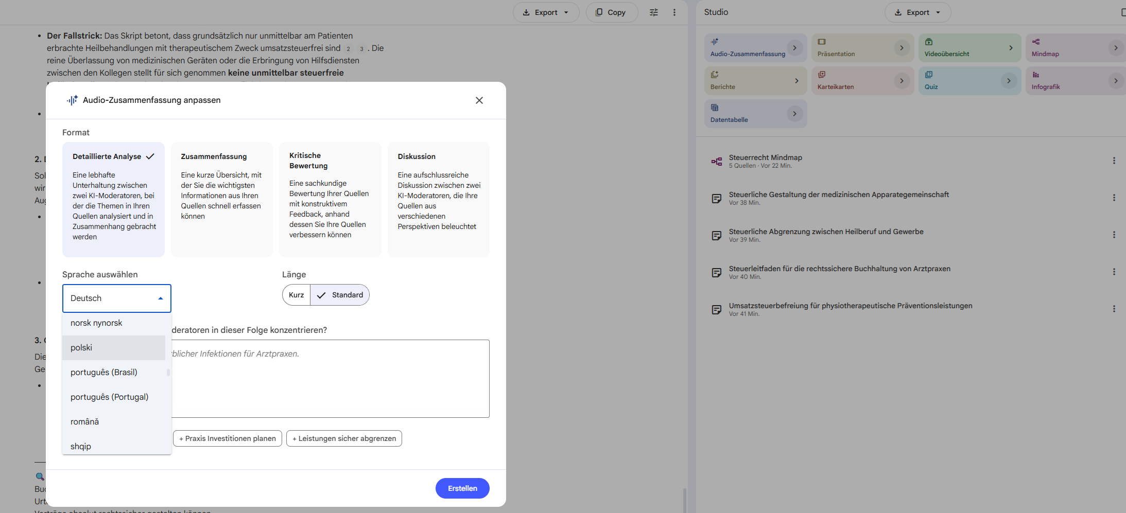Image resolution: width=1126 pixels, height=513 pixels.
Task: Open more options for Steuerleitfaden report
Action: click(x=1114, y=272)
